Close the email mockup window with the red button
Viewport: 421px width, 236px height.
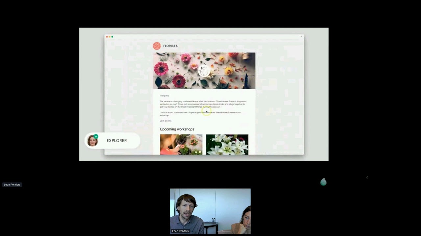(x=107, y=37)
